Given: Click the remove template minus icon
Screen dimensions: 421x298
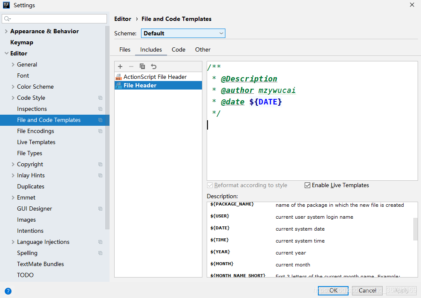Looking at the screenshot, I should click(131, 67).
